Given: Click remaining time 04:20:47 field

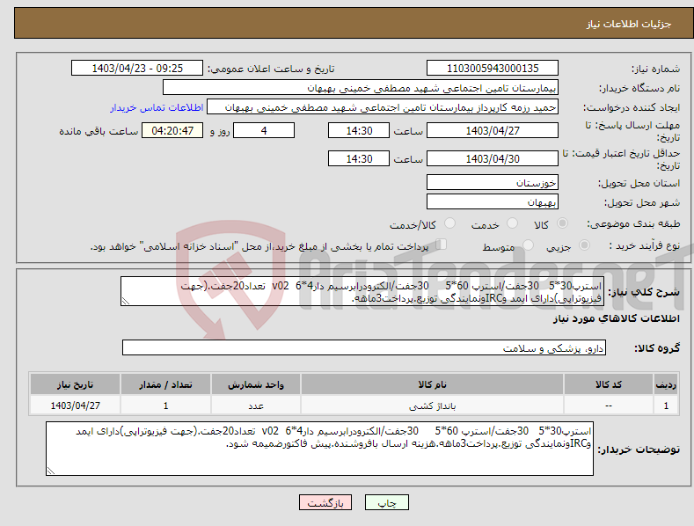Looking at the screenshot, I should pyautogui.click(x=172, y=130).
